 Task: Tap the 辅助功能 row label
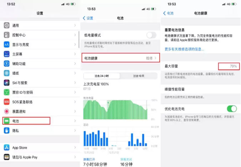click(x=19, y=63)
